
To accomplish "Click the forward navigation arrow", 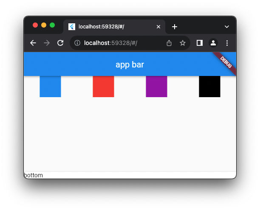I will pos(47,43).
